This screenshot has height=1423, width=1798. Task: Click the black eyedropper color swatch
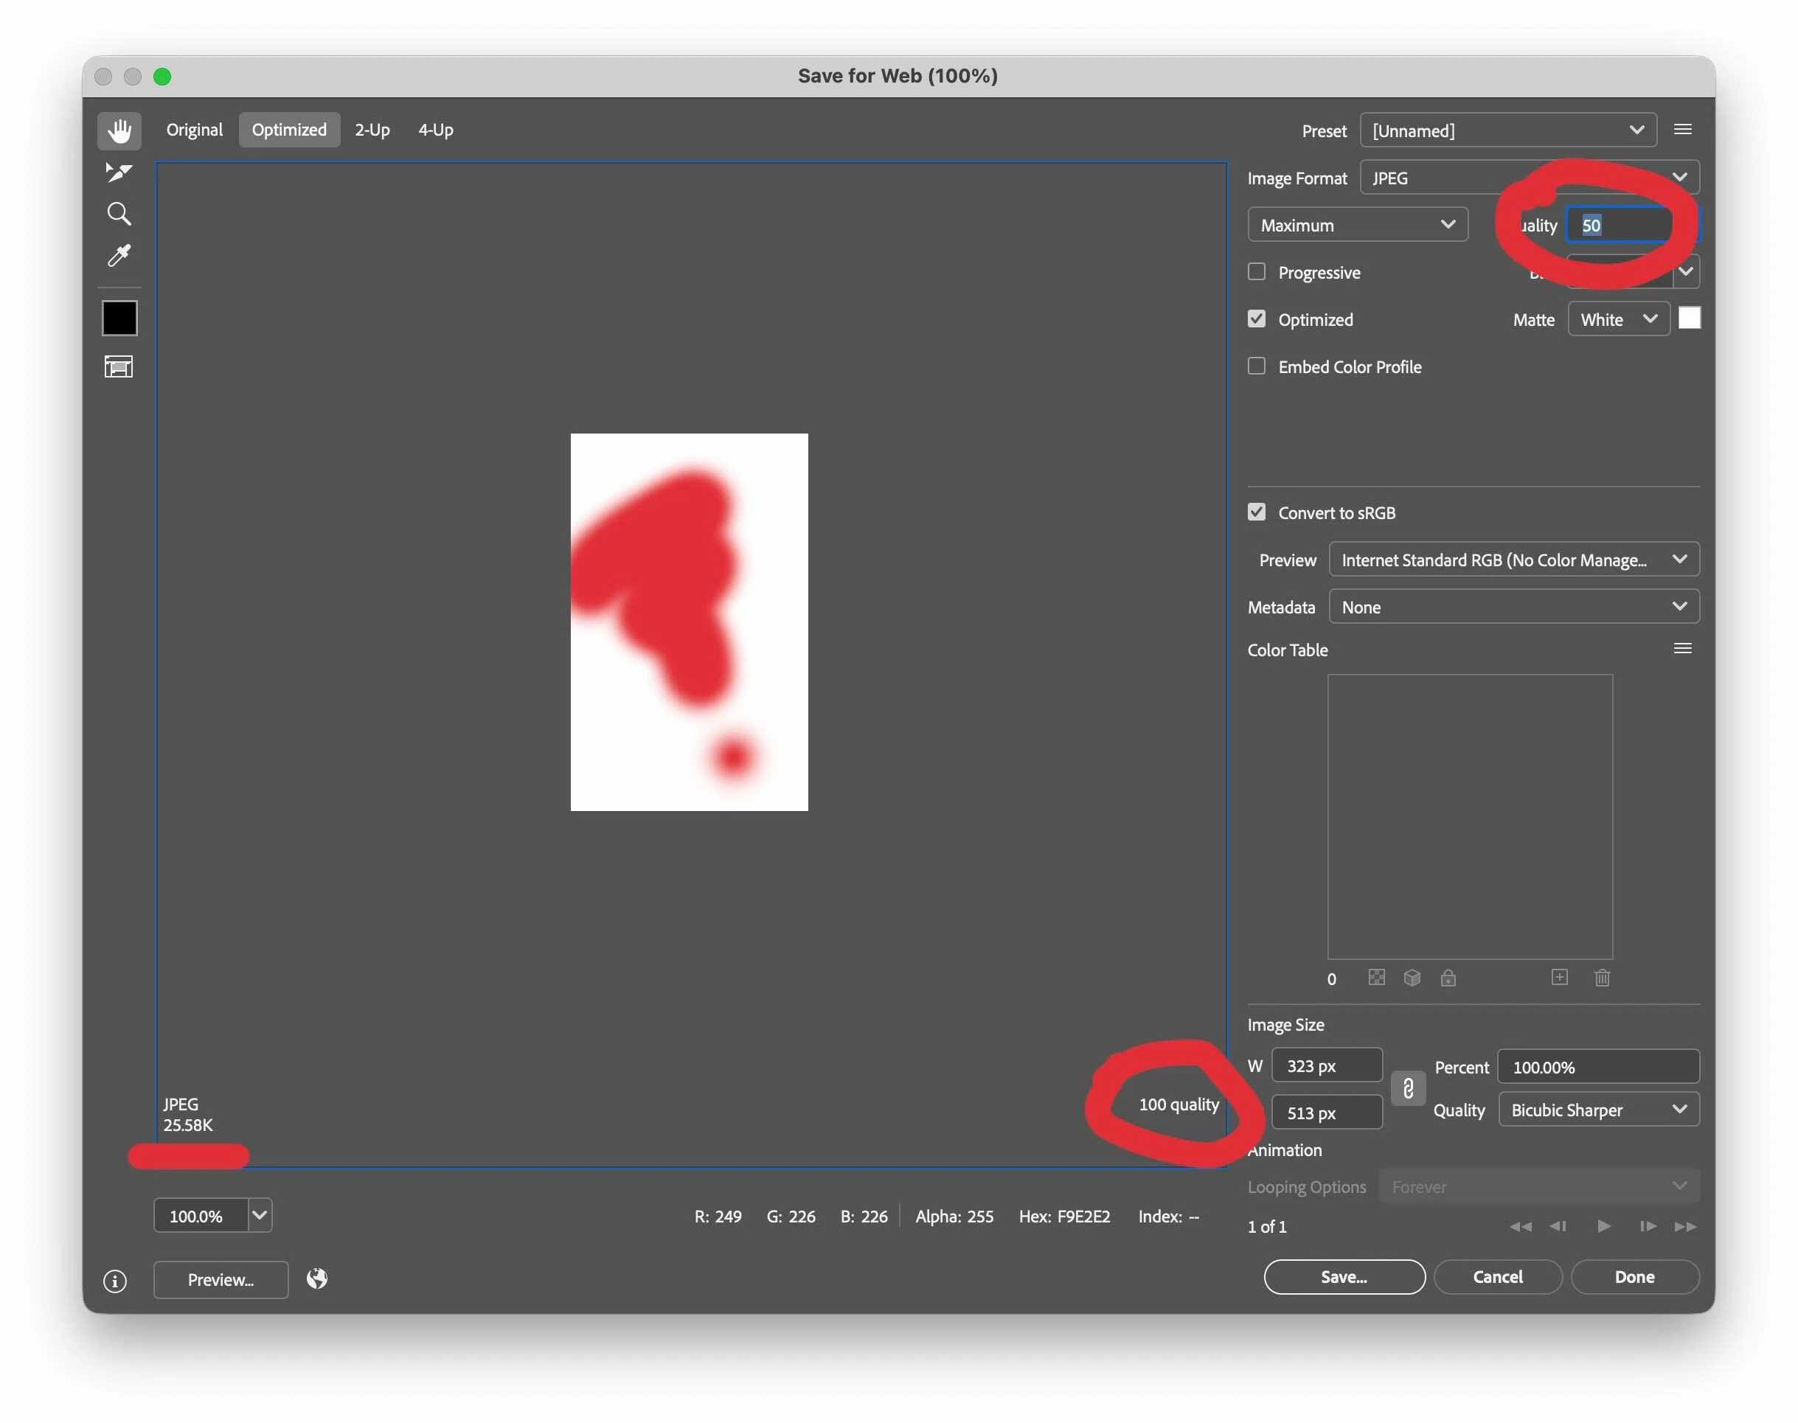coord(119,319)
